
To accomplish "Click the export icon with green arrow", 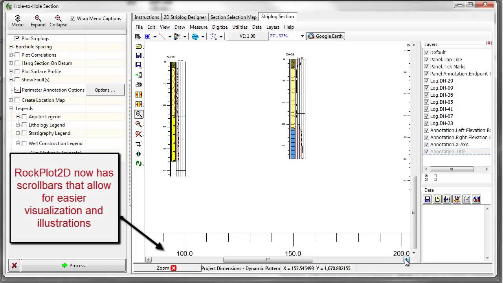I will coord(139,75).
